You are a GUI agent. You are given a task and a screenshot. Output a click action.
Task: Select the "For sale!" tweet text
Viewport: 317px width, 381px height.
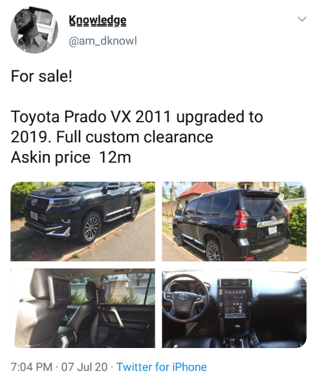[41, 76]
